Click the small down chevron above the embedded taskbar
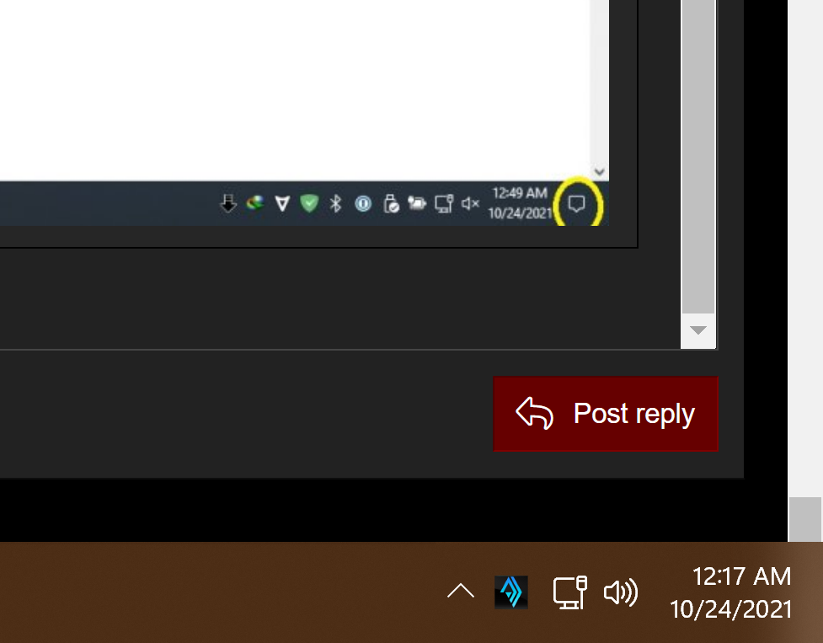This screenshot has width=823, height=643. [x=600, y=172]
